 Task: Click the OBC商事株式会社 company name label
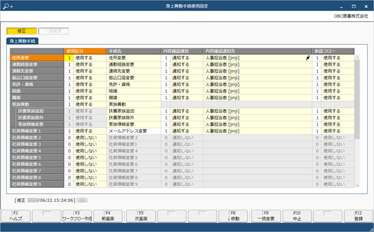pyautogui.click(x=351, y=16)
